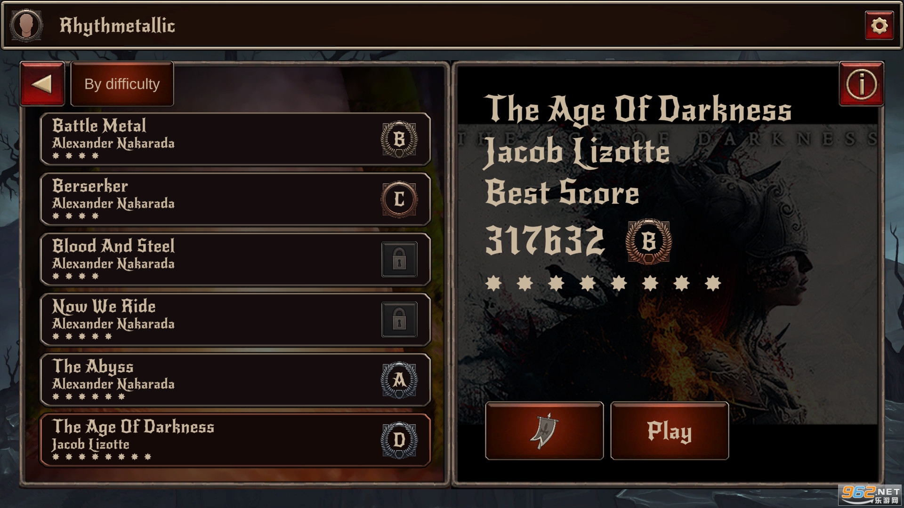Click the D rank badge on Age Of Darkness
The image size is (904, 508).
pyautogui.click(x=399, y=440)
